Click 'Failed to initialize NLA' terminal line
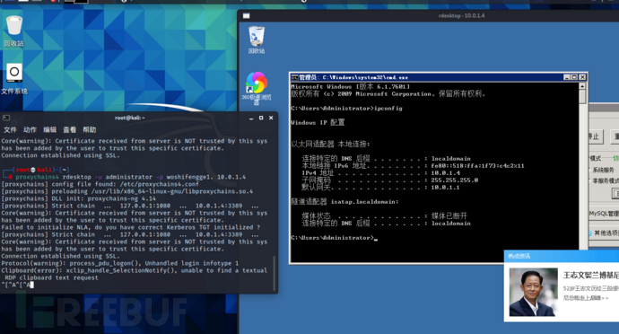 coord(131,227)
